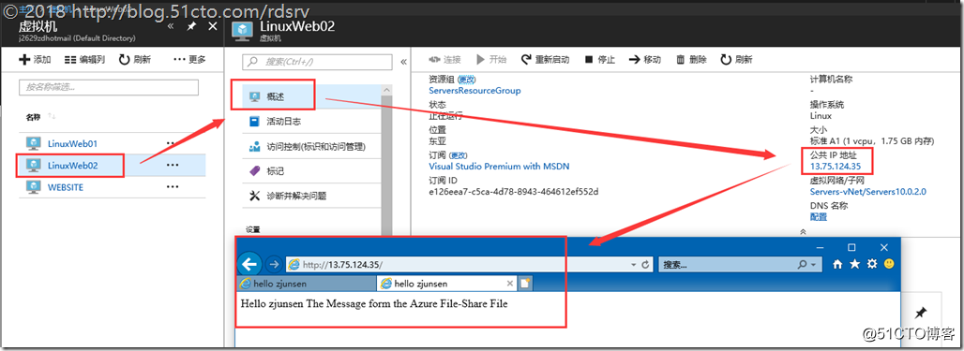Viewport: 964px width, 351px height.
Task: Open the browser Tools gear icon
Action: 872,265
